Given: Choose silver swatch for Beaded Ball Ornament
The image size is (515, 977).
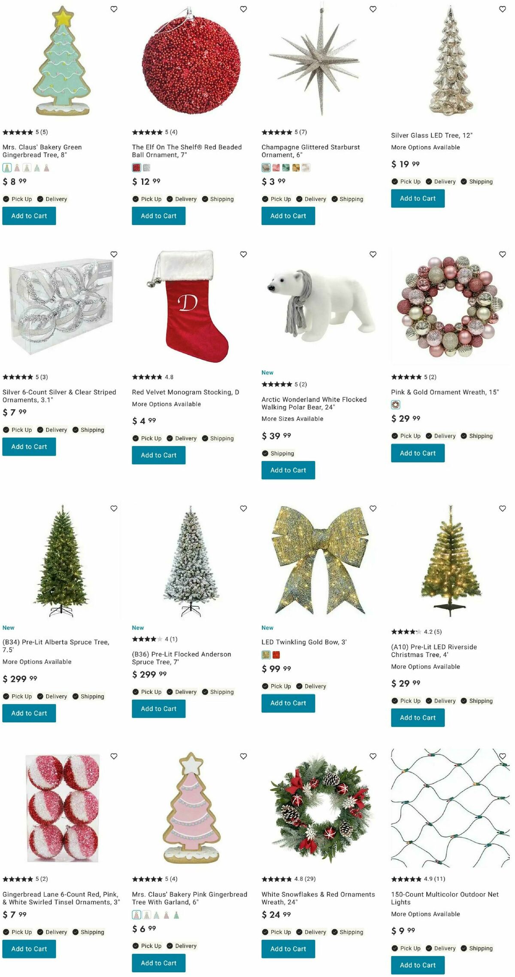Looking at the screenshot, I should coord(146,167).
